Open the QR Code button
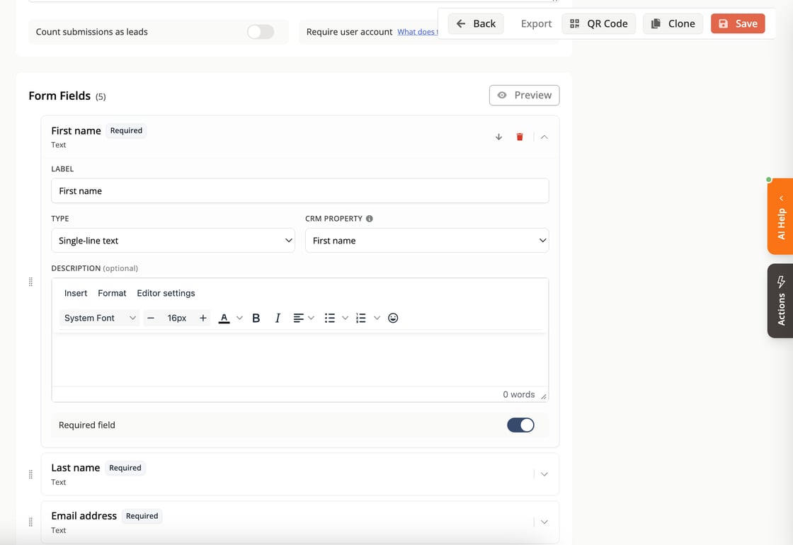 pos(599,24)
